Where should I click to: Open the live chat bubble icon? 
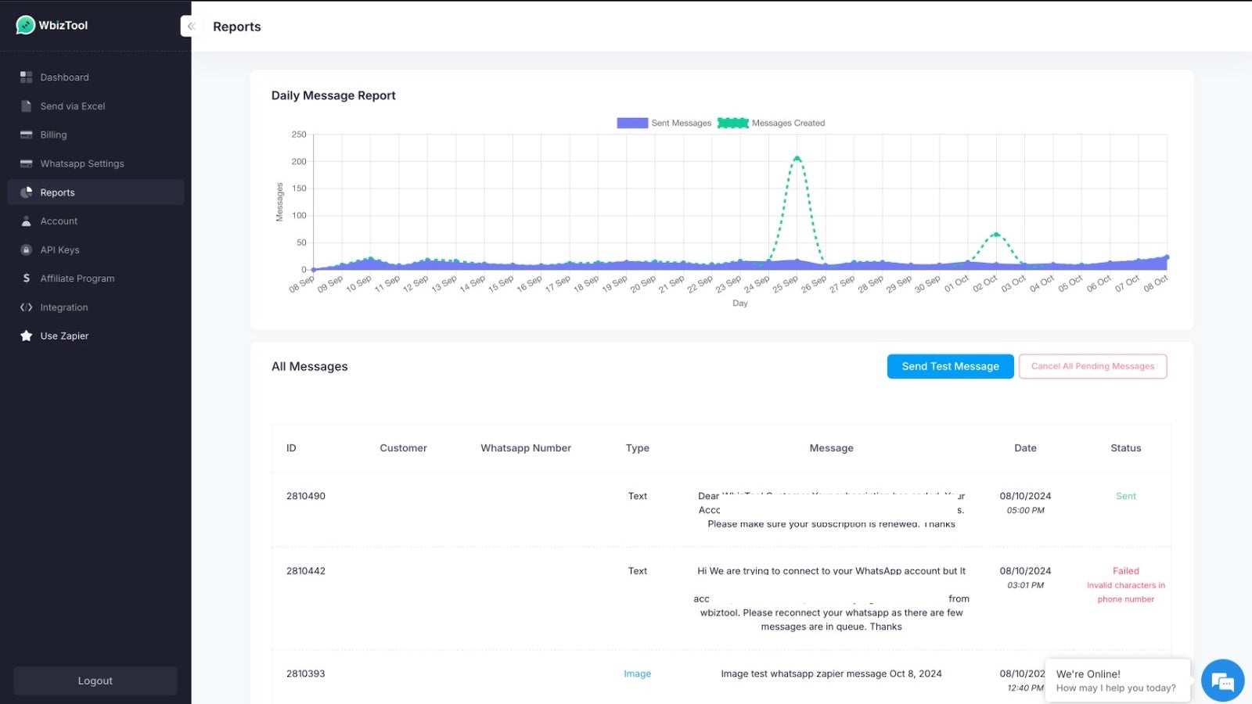[1221, 680]
